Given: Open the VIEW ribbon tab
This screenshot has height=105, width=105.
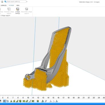Looking at the screenshot, I should coord(18,5).
